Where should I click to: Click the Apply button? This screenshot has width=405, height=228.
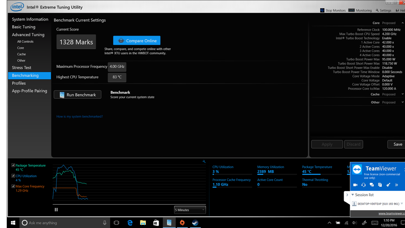pos(327,144)
